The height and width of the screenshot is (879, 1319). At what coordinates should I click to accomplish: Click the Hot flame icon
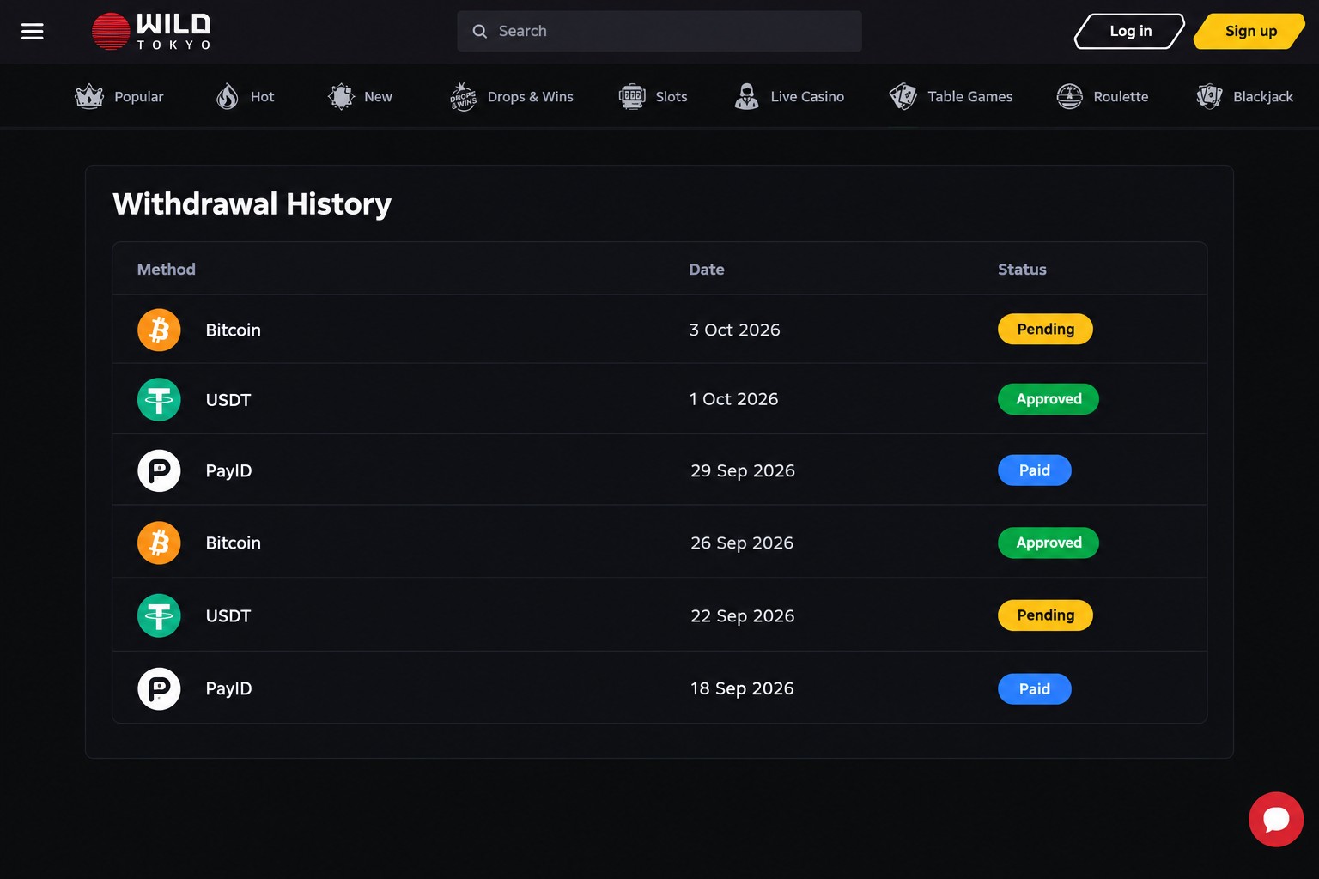pyautogui.click(x=228, y=97)
